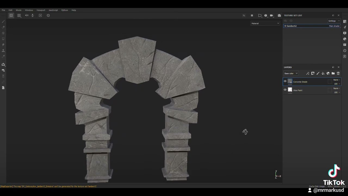Open the History clock icon
This screenshot has width=348, height=196.
click(x=345, y=51)
